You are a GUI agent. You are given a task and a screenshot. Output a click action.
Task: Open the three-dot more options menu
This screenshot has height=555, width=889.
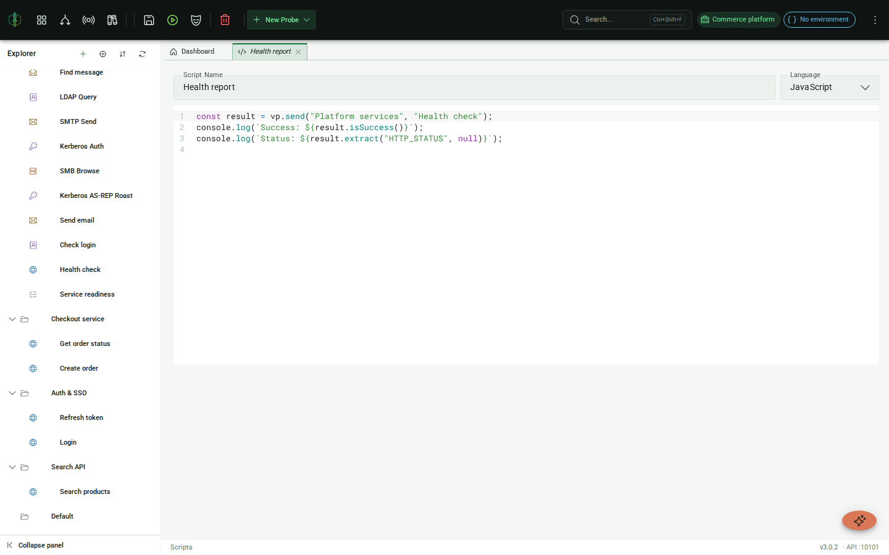[875, 20]
